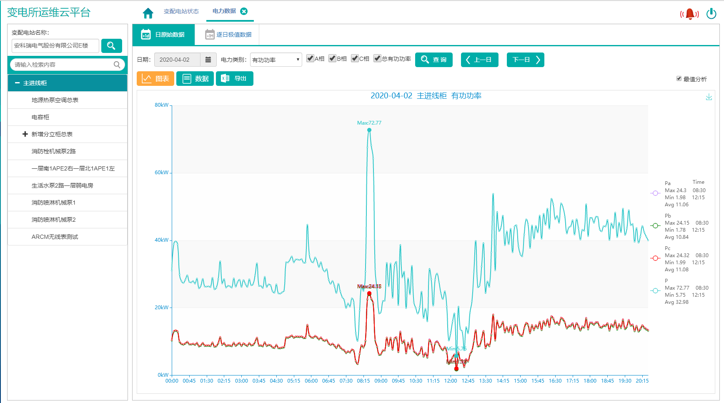Click the magnifier icon in the tree search box
The height and width of the screenshot is (403, 724).
point(117,65)
